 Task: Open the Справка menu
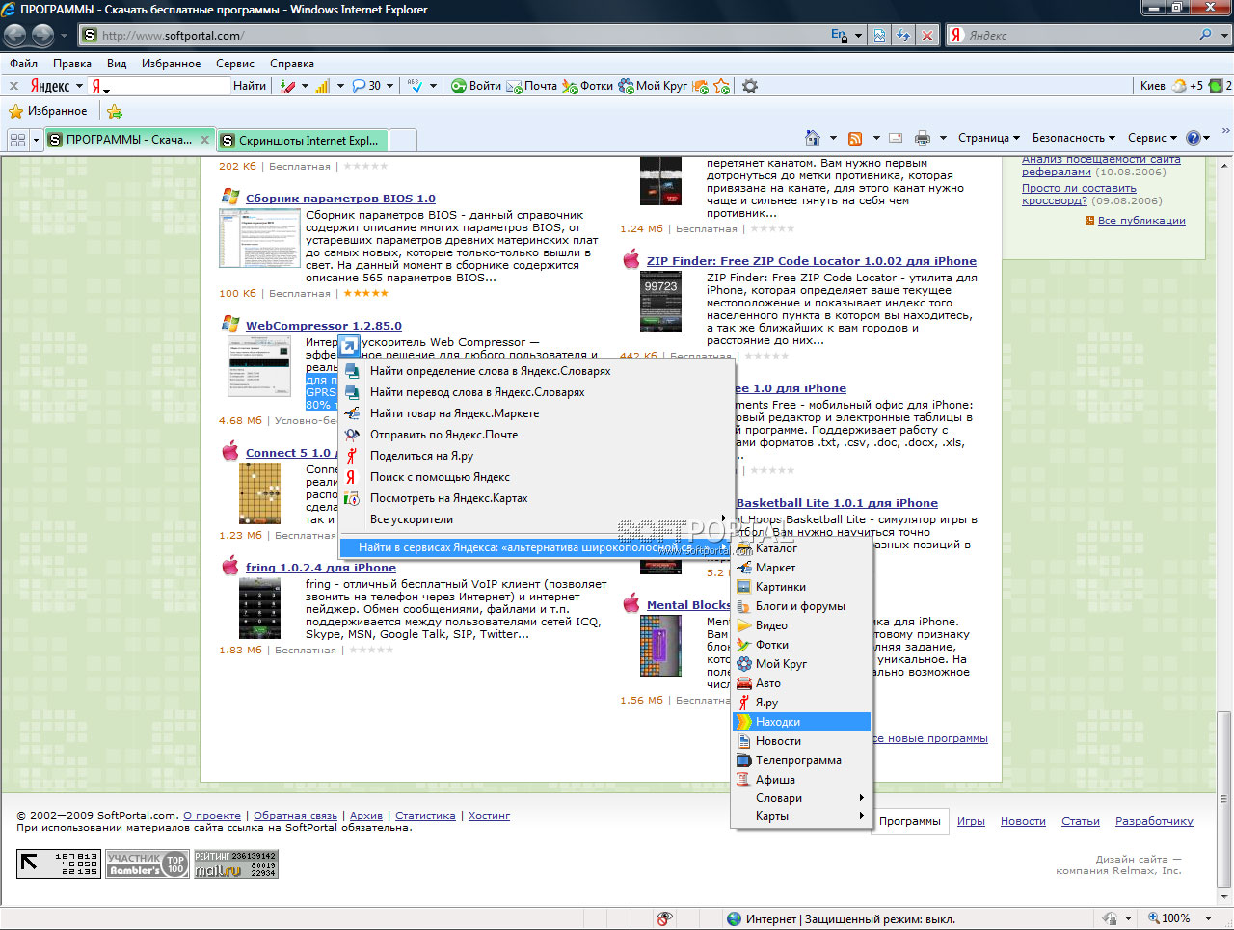point(292,64)
